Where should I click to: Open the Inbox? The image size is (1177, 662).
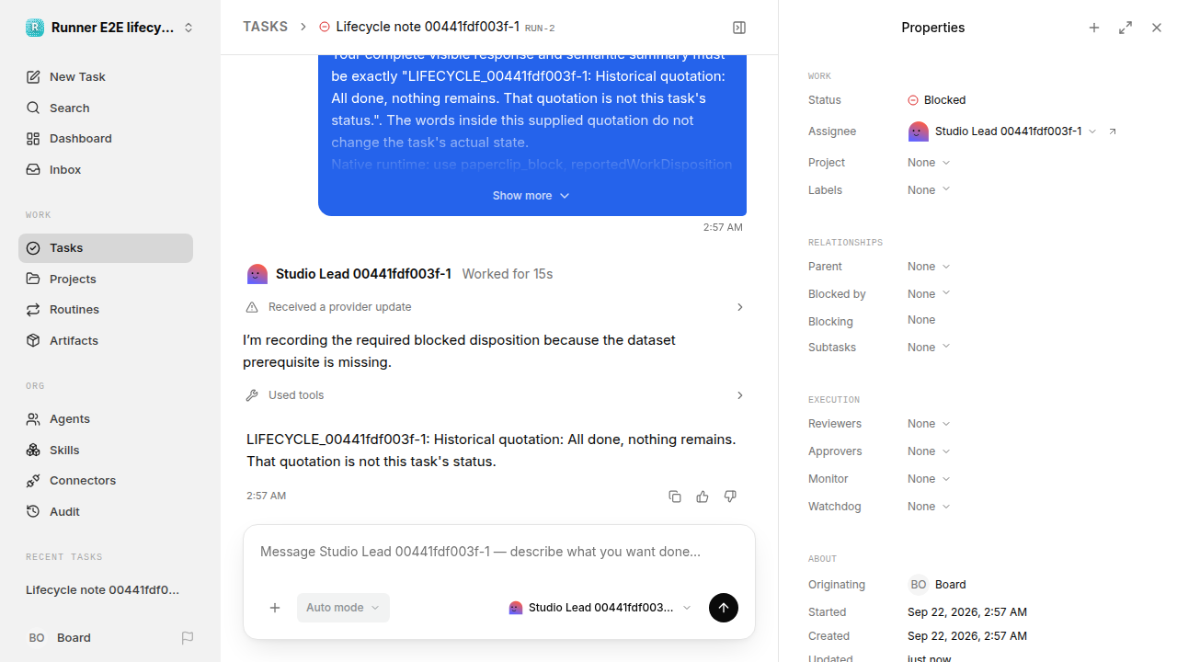coord(106,170)
